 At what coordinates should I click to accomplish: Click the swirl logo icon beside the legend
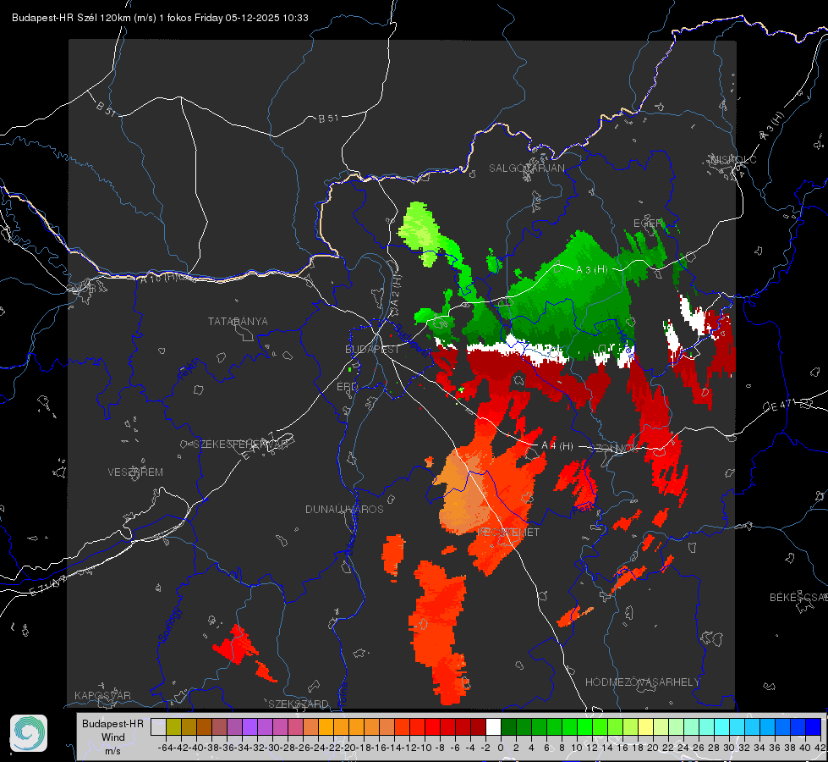tap(29, 733)
